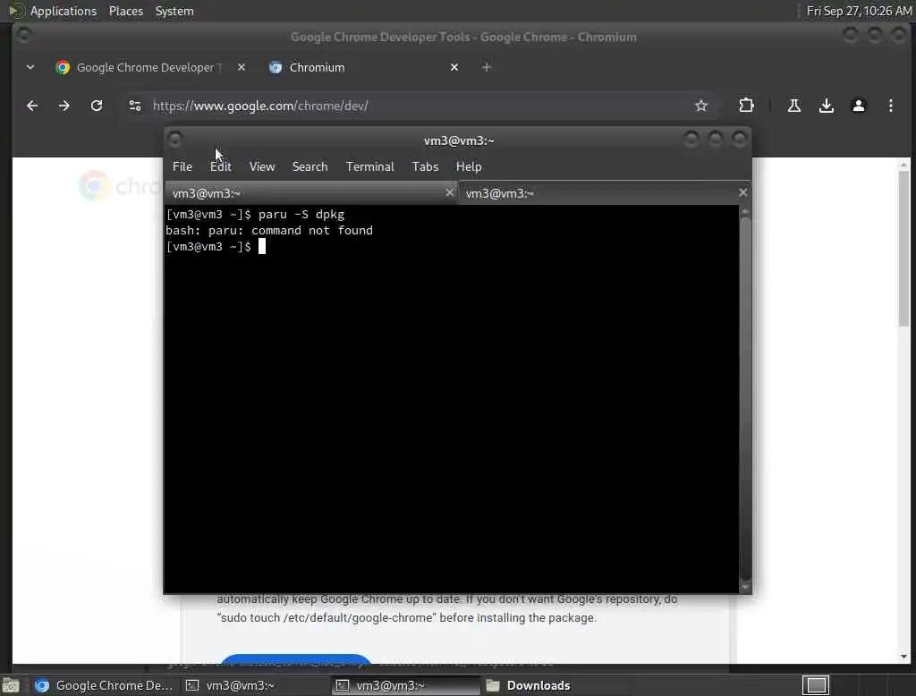The width and height of the screenshot is (916, 696).
Task: Click the Chromium window menu button
Action: tap(23, 35)
